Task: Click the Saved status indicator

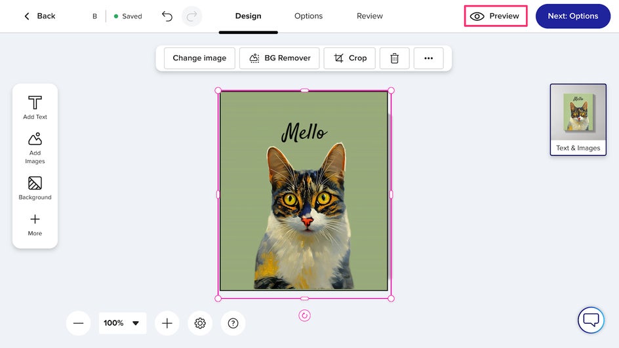Action: point(127,16)
